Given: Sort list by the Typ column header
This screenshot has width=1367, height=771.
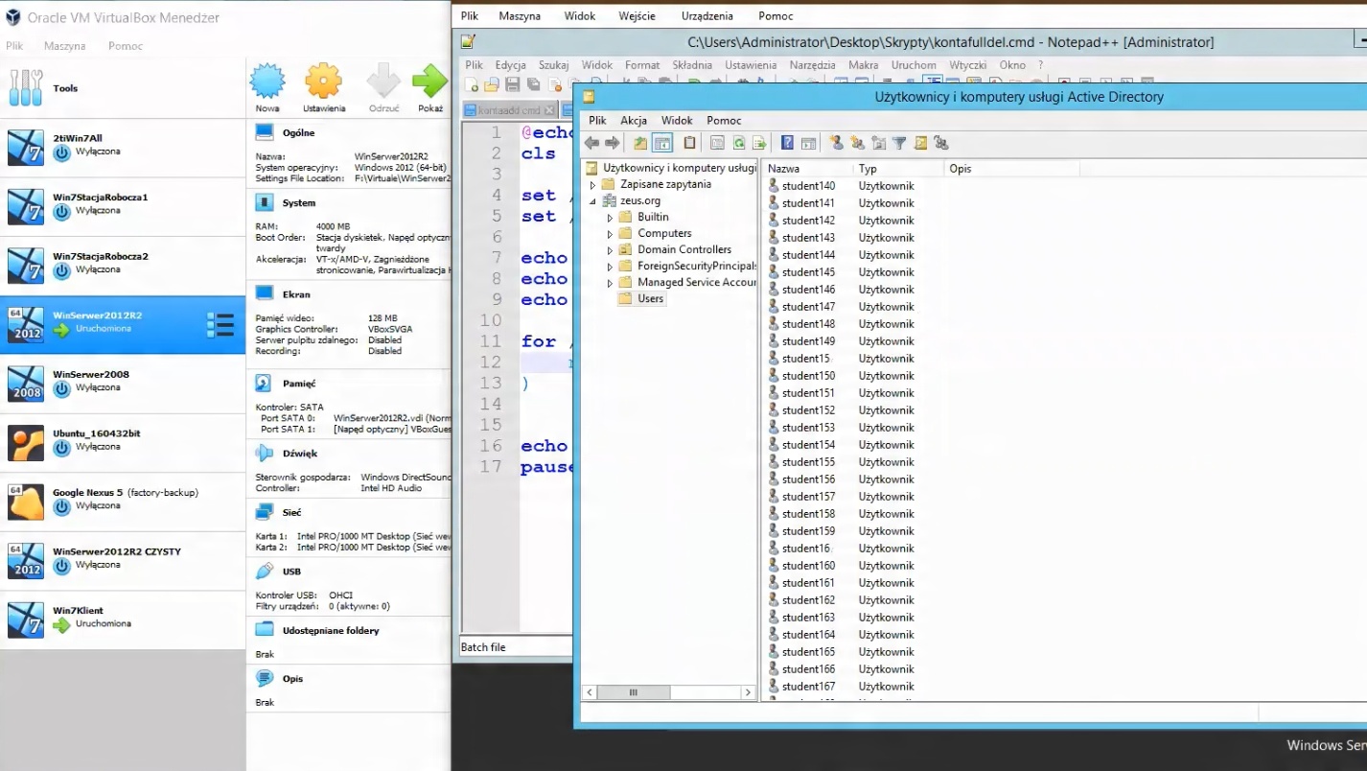Looking at the screenshot, I should [898, 169].
